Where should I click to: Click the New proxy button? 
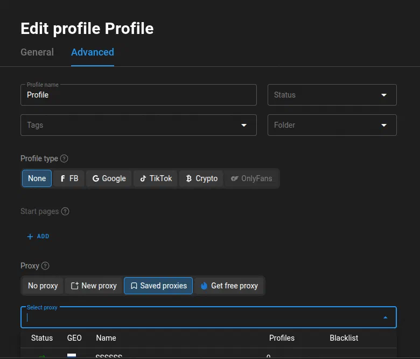click(94, 286)
